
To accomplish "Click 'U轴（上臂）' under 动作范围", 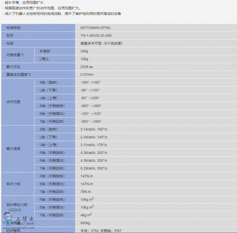I will tap(49, 98).
